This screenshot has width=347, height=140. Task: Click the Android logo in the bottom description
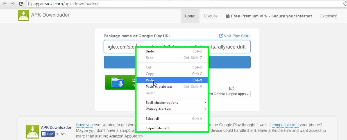coord(33,132)
